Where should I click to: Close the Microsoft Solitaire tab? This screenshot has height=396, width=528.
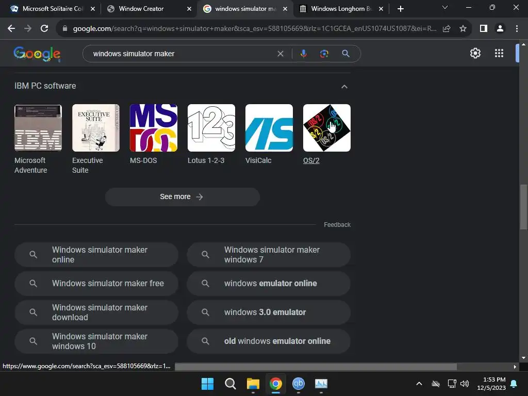[x=93, y=9]
